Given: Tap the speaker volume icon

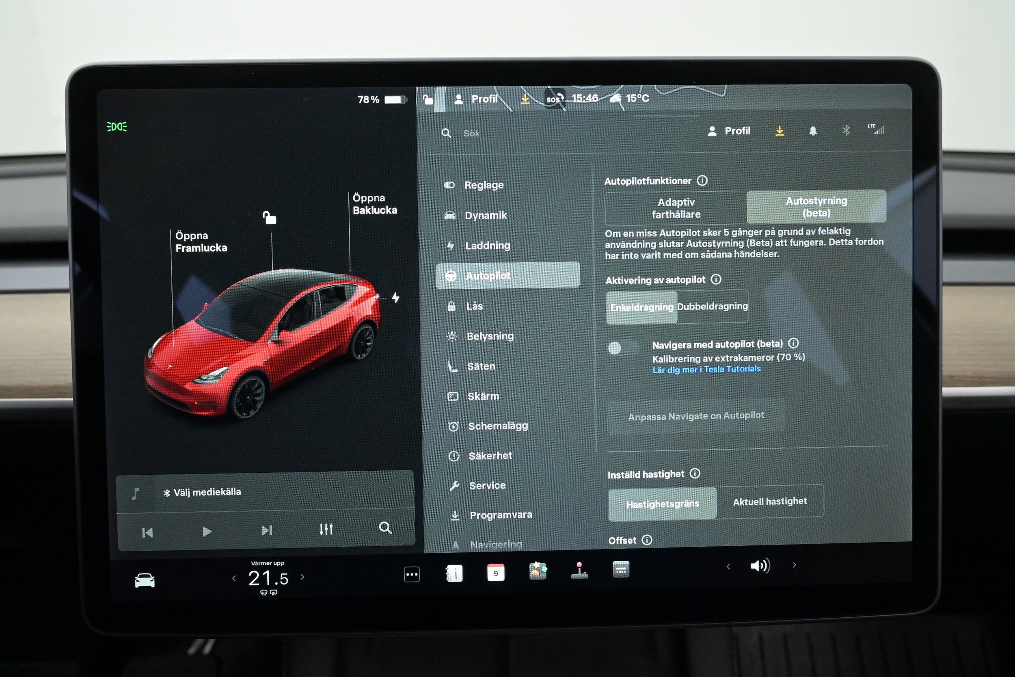Looking at the screenshot, I should coord(760,566).
